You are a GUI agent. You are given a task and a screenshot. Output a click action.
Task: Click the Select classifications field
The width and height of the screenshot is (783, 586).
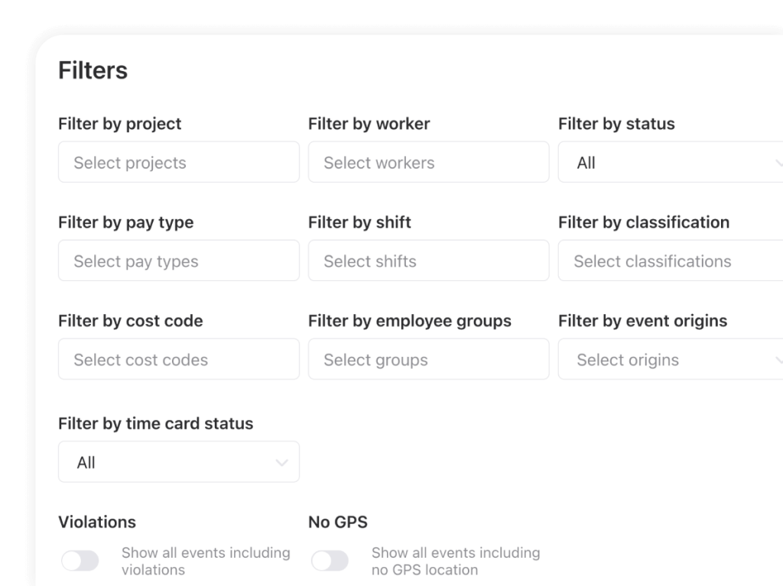click(673, 261)
